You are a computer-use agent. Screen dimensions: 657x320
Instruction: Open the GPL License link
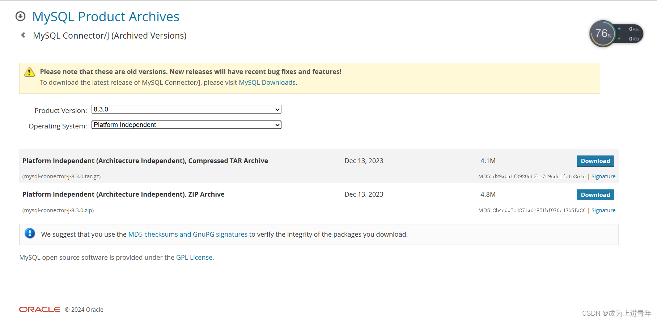[194, 258]
